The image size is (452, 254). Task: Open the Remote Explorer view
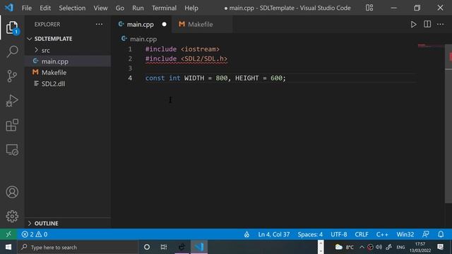coord(12,150)
